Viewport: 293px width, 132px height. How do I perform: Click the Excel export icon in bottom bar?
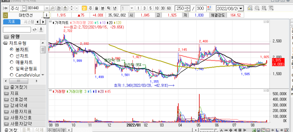tap(254, 130)
